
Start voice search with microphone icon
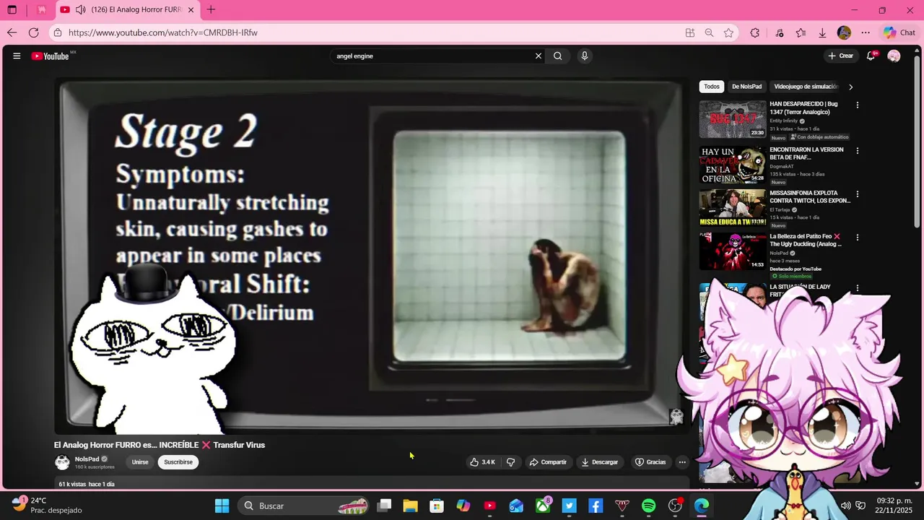pyautogui.click(x=585, y=56)
